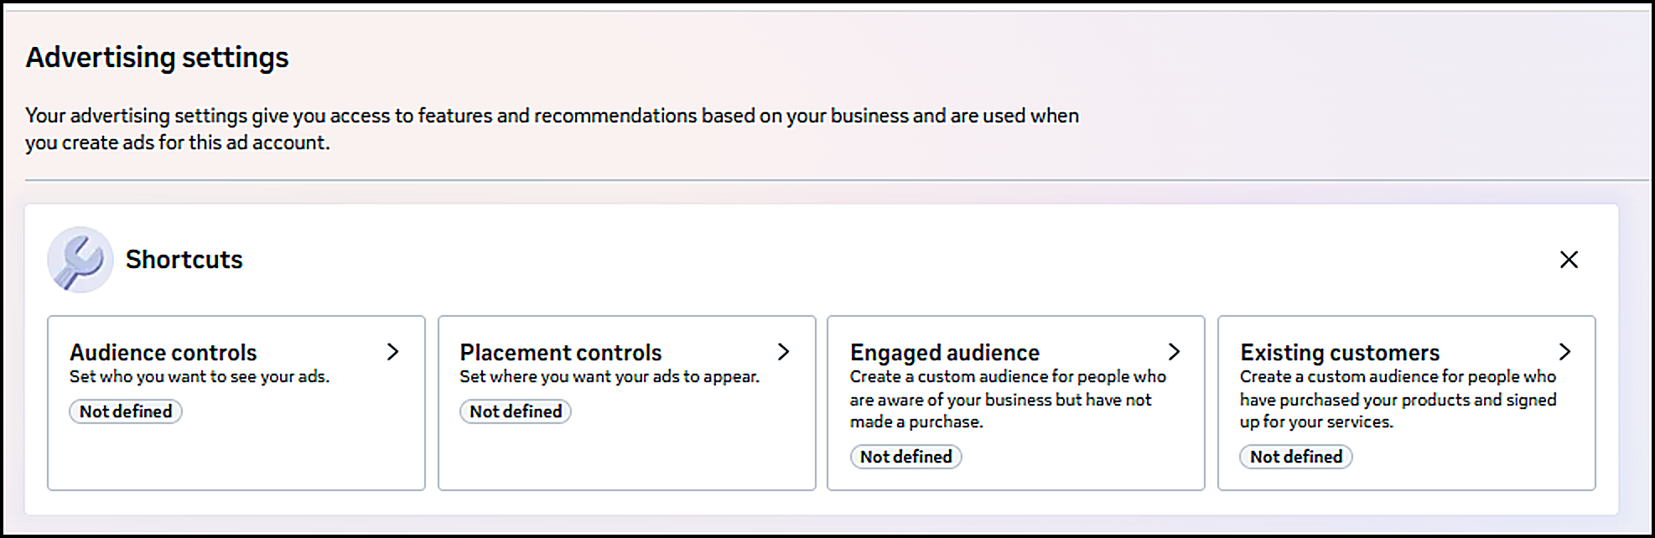Click the Existing customers description text
This screenshot has width=1655, height=538.
pyautogui.click(x=1398, y=399)
